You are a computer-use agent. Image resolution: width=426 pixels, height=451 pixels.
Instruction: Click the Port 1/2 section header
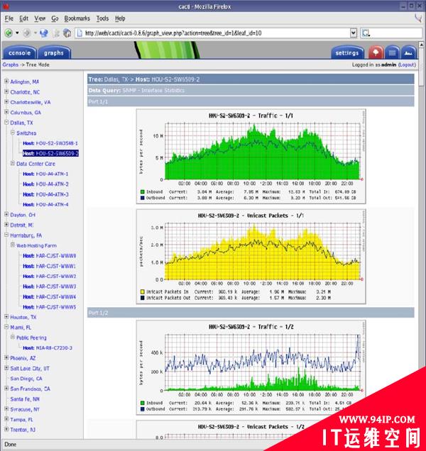[x=251, y=313]
